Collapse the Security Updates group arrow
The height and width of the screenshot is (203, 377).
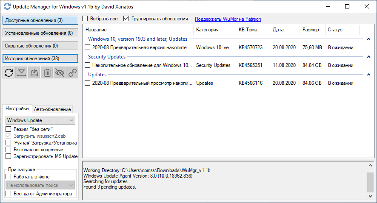[x=368, y=57]
